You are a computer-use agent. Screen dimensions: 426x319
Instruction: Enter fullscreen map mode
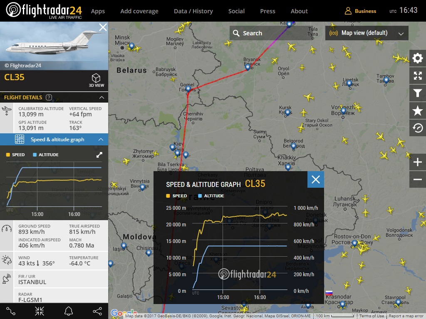pyautogui.click(x=417, y=76)
